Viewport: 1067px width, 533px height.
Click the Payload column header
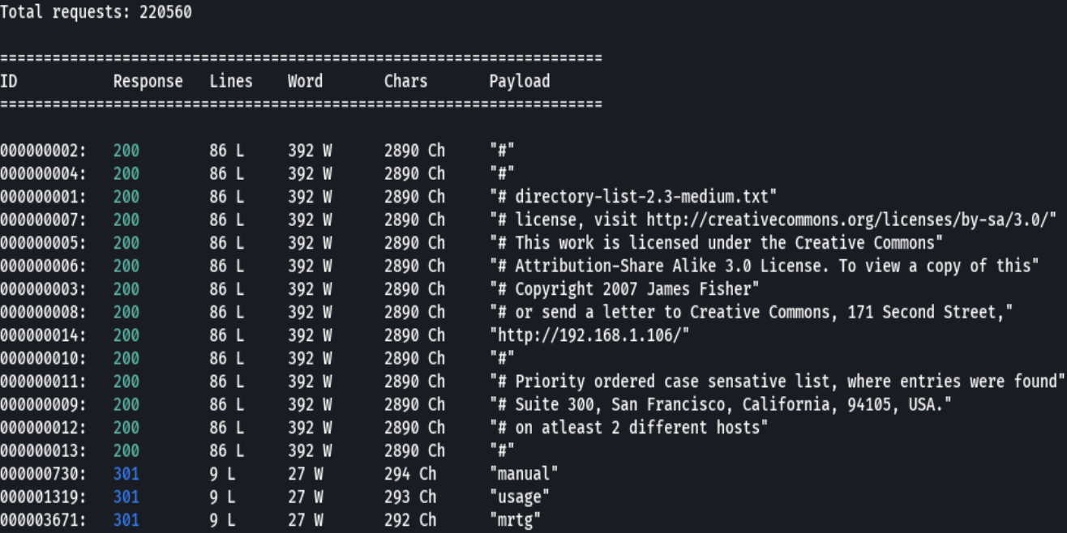518,81
